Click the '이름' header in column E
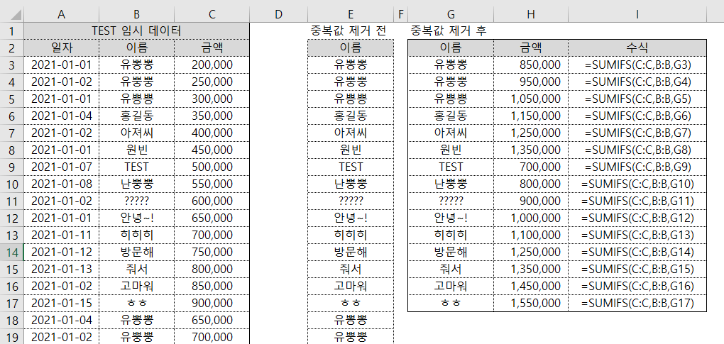Viewport: 724px width, 344px height. click(x=351, y=48)
